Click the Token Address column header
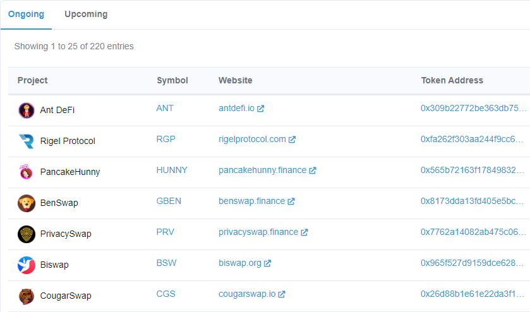530x312 pixels. coord(452,80)
